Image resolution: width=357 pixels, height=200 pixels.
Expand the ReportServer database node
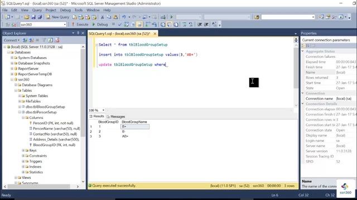point(12,69)
